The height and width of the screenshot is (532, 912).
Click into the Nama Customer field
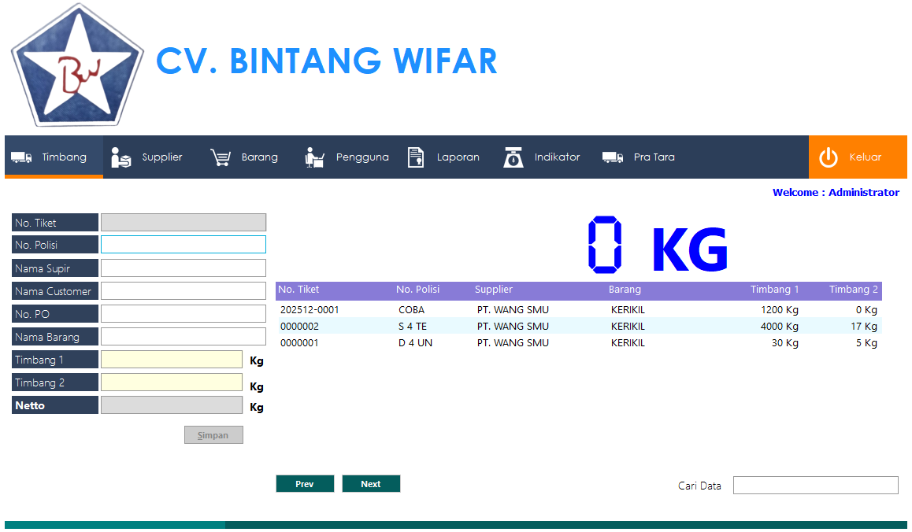[x=184, y=290]
